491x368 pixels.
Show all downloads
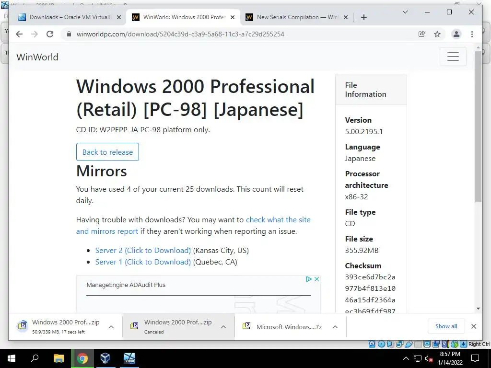[x=446, y=326]
